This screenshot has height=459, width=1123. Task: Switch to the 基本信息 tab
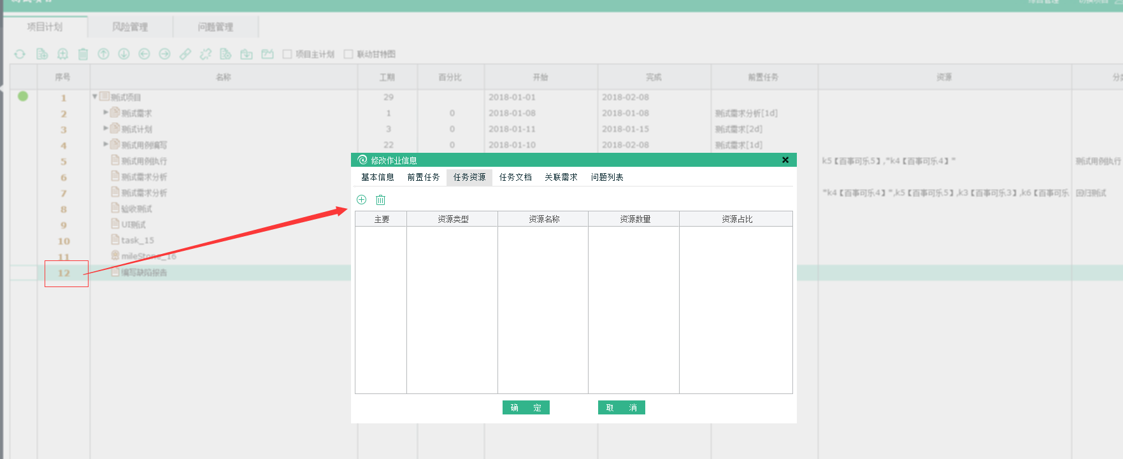click(378, 177)
